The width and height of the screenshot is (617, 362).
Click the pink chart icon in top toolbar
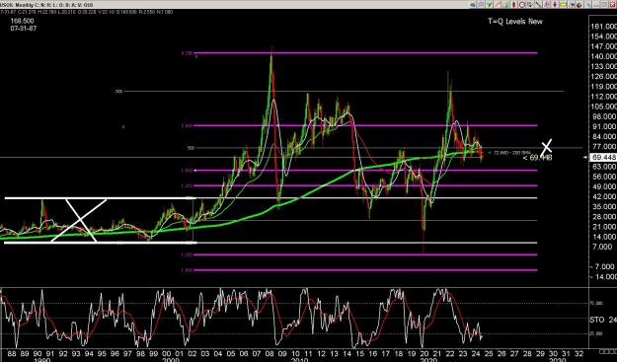481,5
